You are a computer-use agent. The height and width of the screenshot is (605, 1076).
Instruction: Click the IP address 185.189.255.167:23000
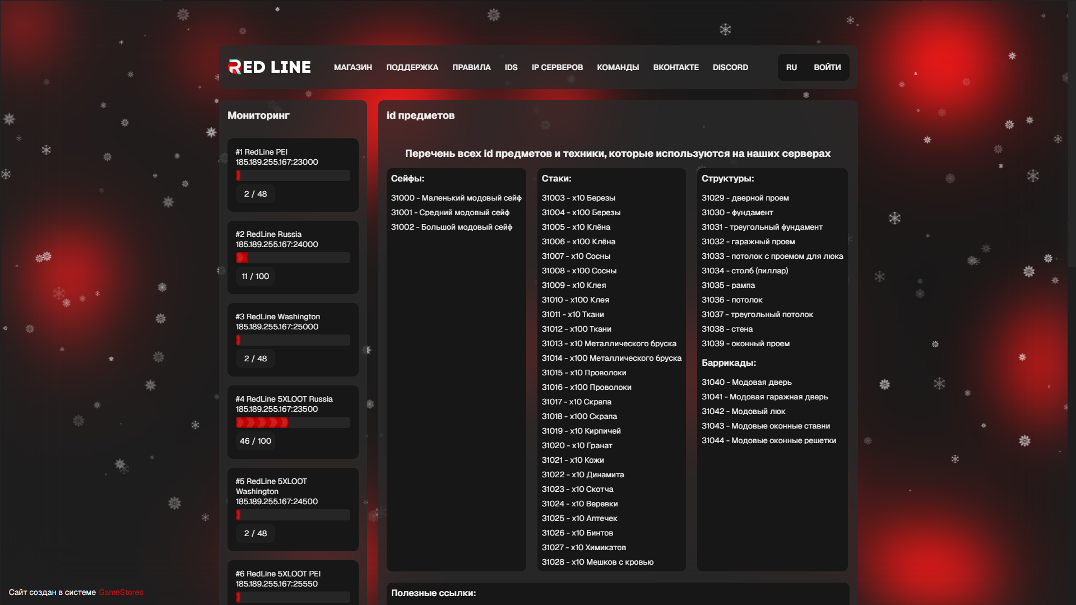[276, 162]
